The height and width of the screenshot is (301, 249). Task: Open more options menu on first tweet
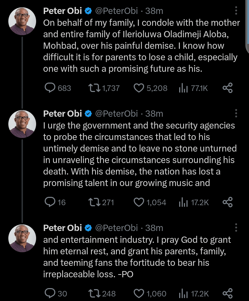(x=236, y=11)
